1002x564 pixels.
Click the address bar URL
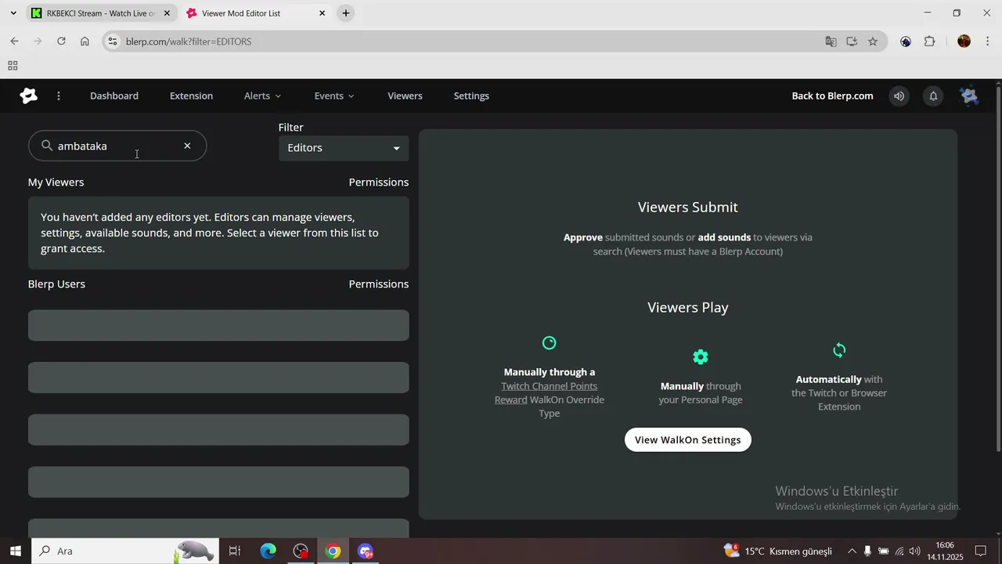pyautogui.click(x=189, y=42)
